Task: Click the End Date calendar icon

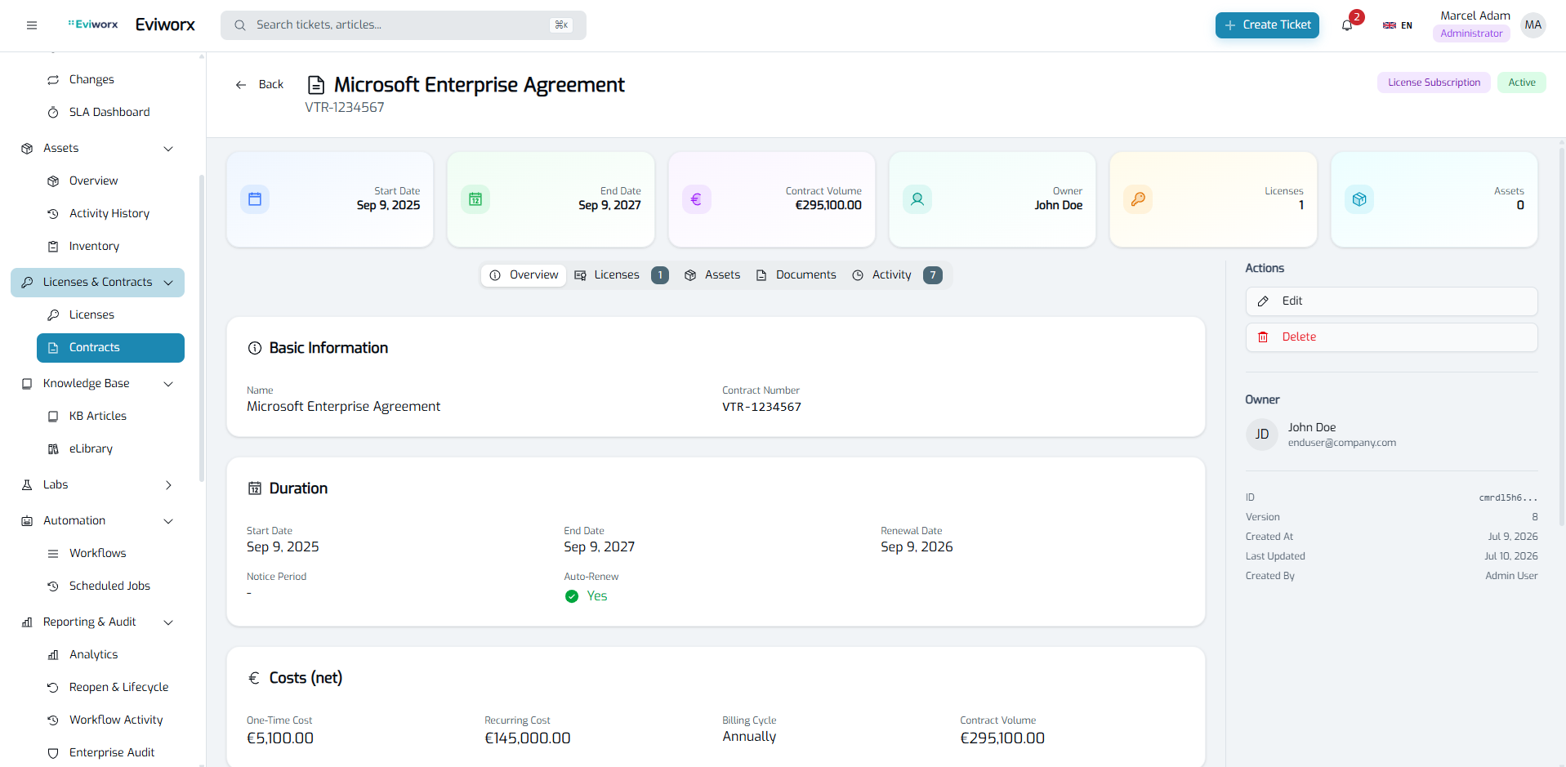Action: click(475, 199)
